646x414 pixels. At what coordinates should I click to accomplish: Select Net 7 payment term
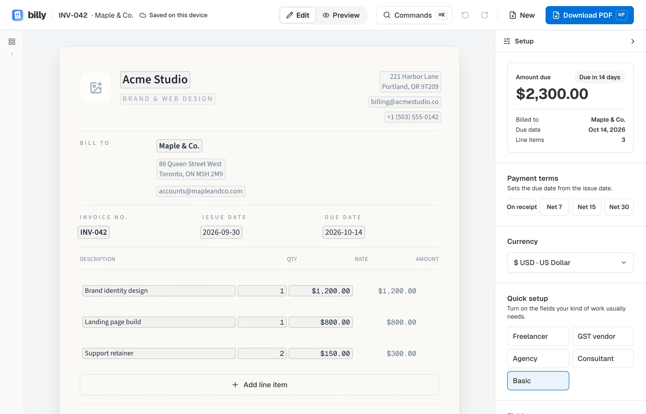[554, 207]
